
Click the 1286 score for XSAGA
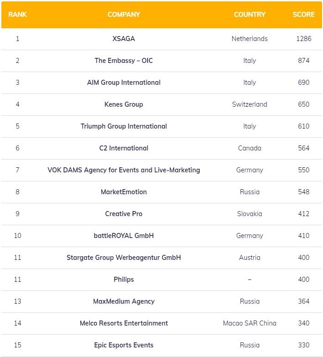303,39
